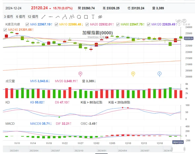Switch chart range to 6 個月

coord(21,17)
